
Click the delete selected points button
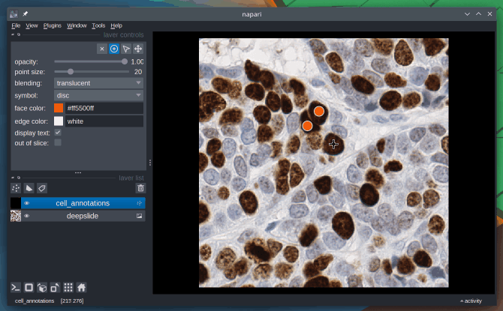102,49
